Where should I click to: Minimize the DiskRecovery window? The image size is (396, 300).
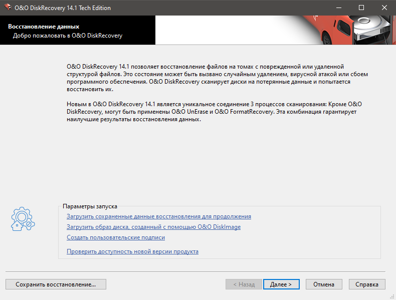click(339, 8)
